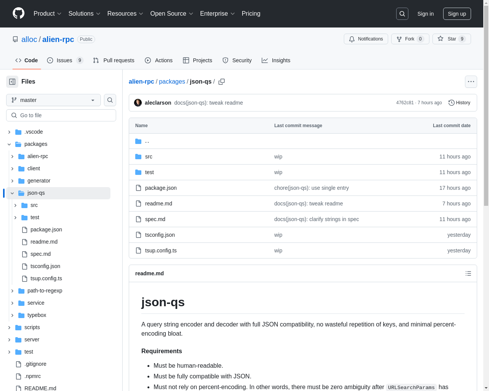
Task: Open the master branch dropdown
Action: pos(53,100)
